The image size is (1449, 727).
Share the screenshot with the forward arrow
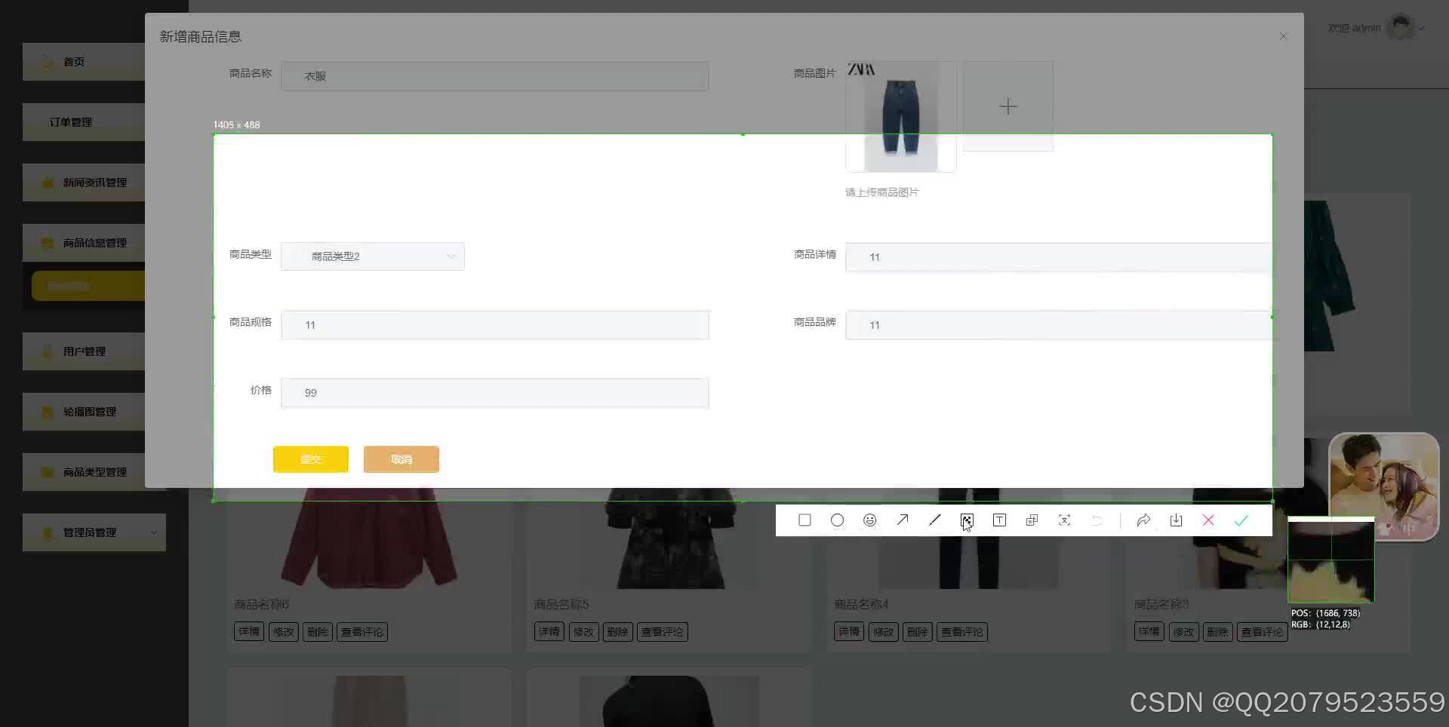click(1143, 520)
